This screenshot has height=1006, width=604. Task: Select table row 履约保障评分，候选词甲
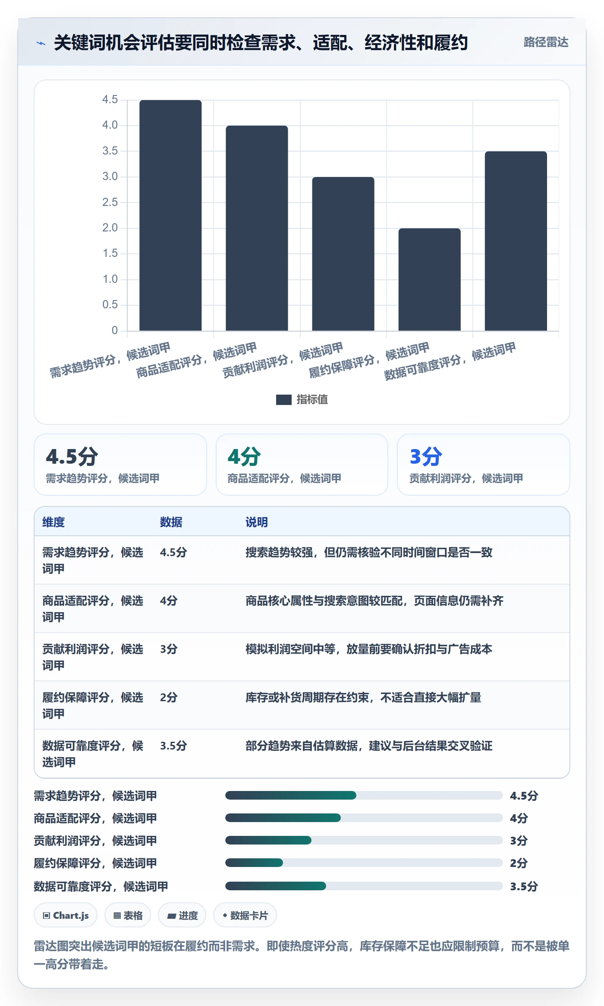point(302,705)
